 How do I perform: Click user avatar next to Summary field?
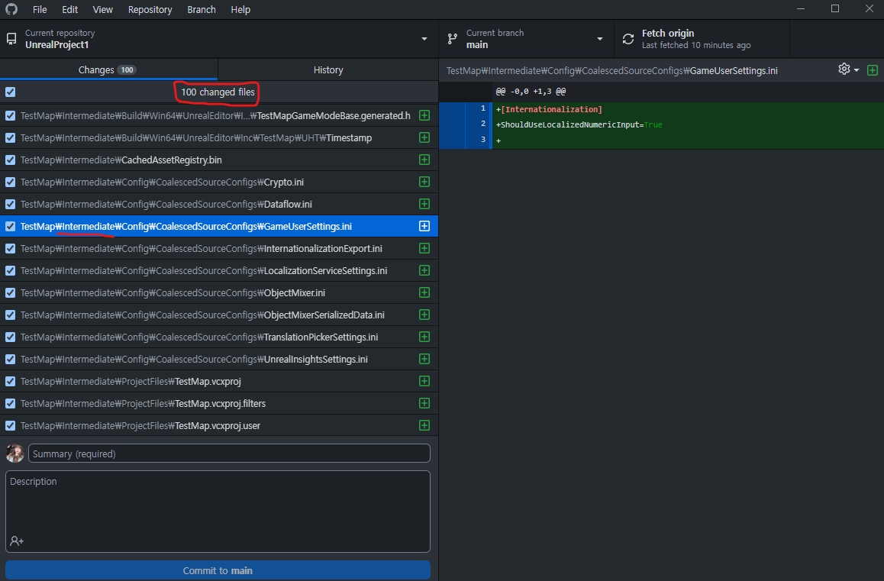pos(15,453)
